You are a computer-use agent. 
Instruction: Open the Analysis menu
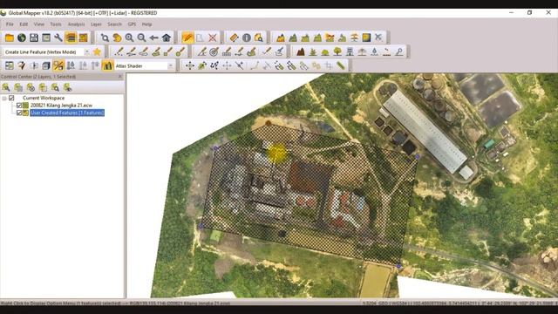(x=76, y=24)
